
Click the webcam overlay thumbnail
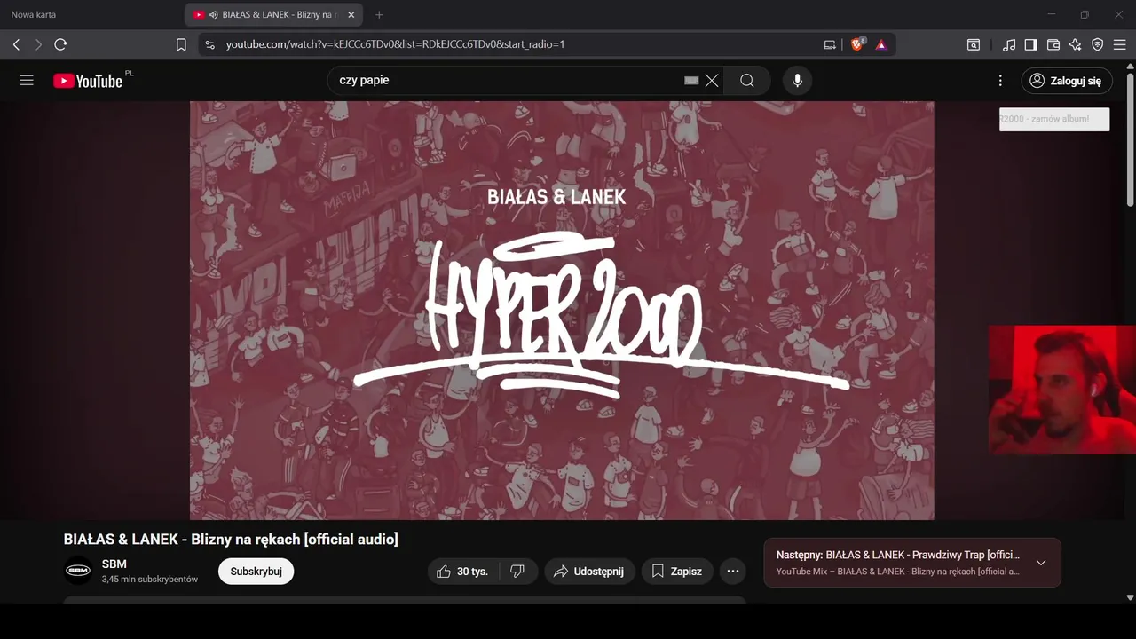(x=1062, y=390)
